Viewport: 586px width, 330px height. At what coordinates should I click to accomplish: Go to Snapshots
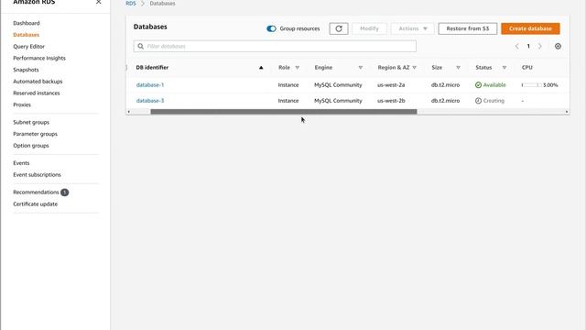[26, 70]
